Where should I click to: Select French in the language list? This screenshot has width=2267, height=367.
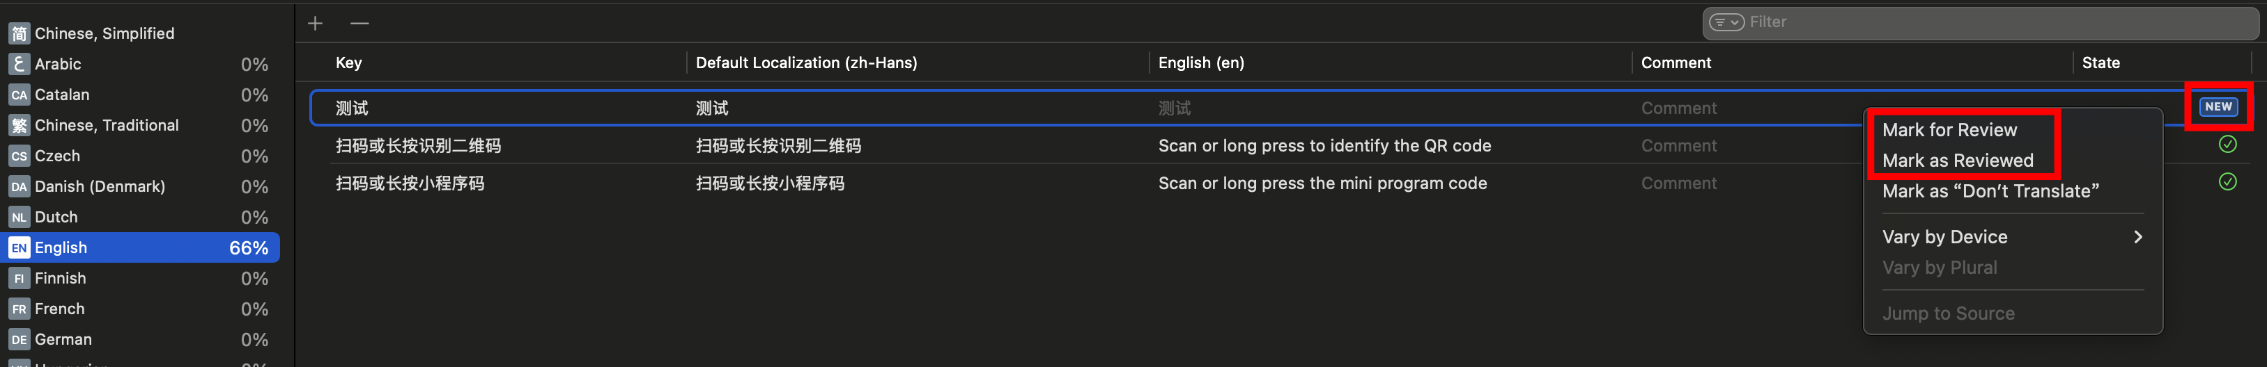point(60,309)
